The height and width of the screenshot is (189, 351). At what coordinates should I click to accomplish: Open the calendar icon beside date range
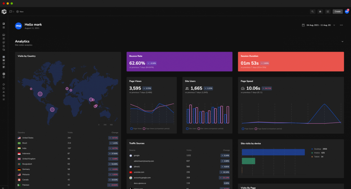click(303, 25)
